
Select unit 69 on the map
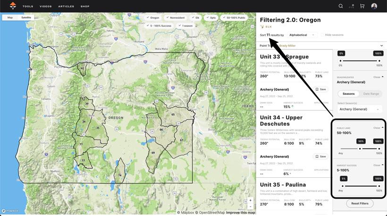pos(153,153)
